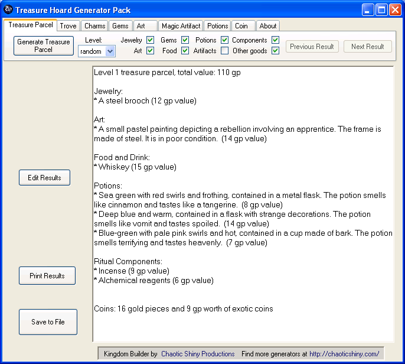Click the 'Potions:' heading in results
Screen dimensions: 405x364
click(108, 186)
